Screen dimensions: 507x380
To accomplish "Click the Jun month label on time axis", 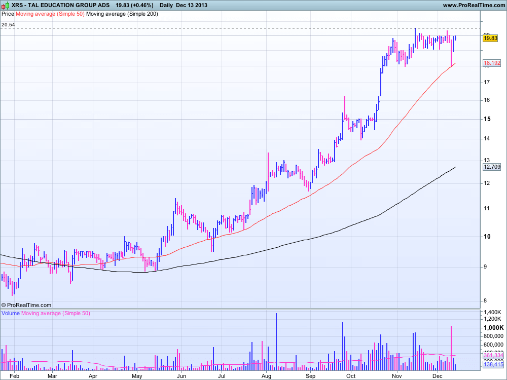I will point(182,376).
